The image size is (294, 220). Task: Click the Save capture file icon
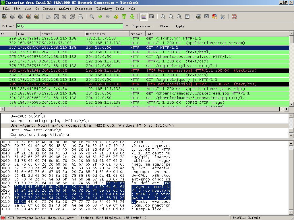click(x=56, y=17)
